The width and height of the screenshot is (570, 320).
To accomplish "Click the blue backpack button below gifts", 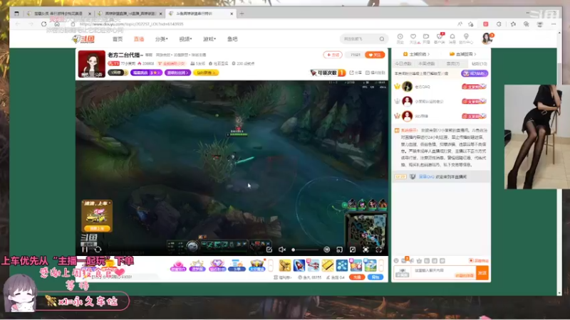I will (x=375, y=277).
